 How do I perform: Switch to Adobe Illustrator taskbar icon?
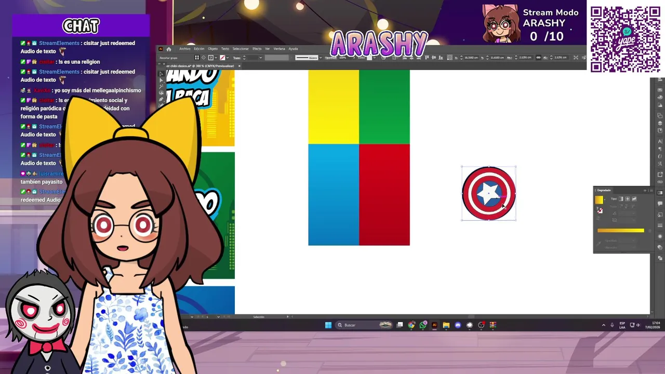point(434,325)
